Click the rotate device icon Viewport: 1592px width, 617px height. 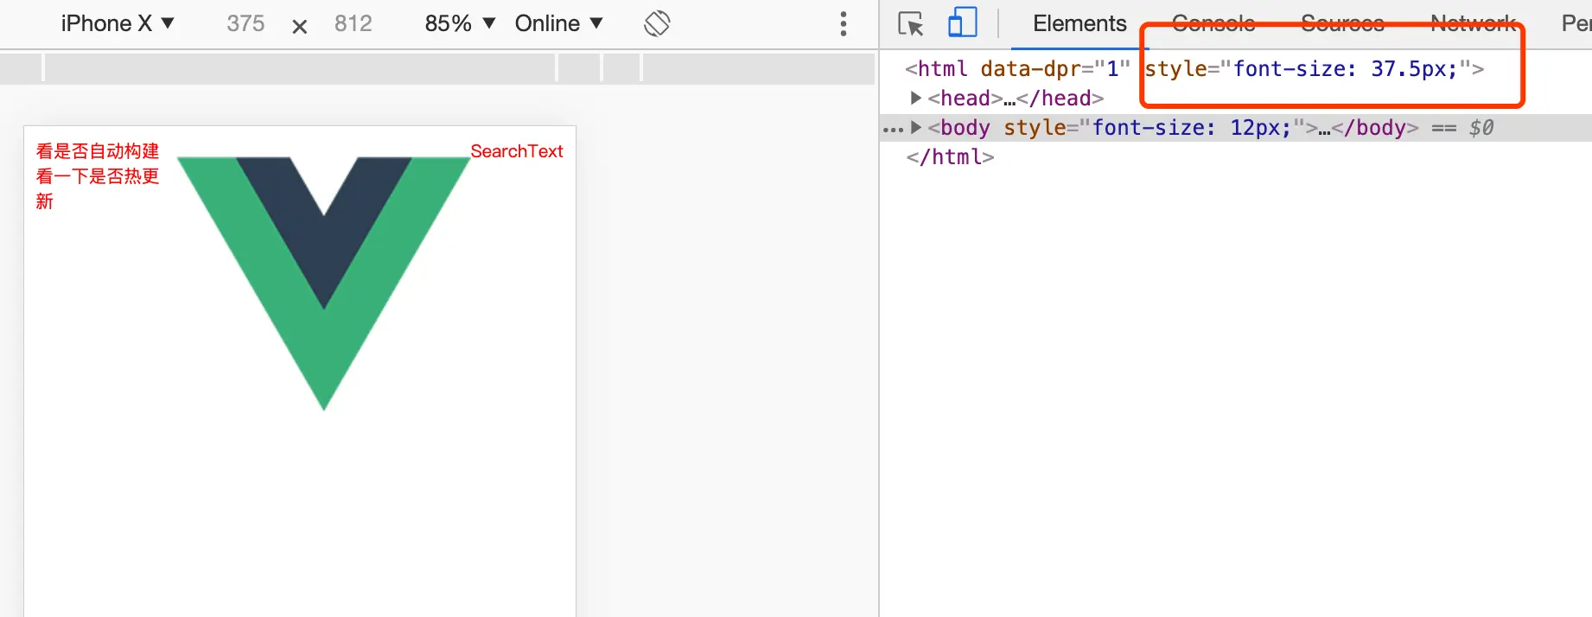(x=657, y=23)
